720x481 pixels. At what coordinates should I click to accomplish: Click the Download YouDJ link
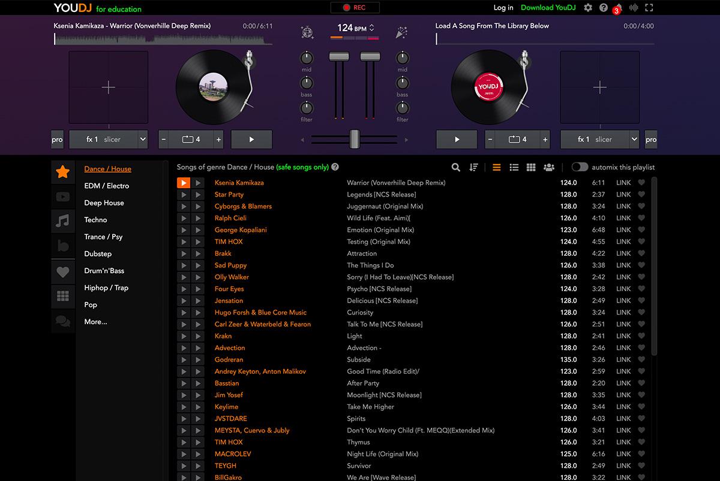click(x=548, y=8)
